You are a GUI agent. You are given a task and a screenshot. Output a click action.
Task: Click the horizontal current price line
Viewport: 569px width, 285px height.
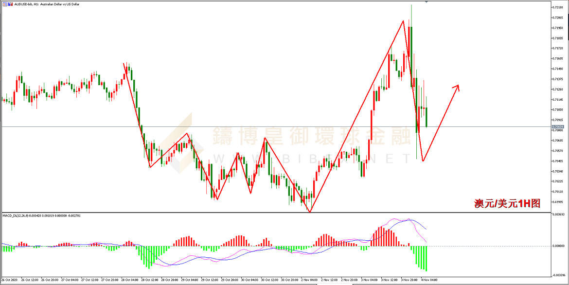click(243, 126)
